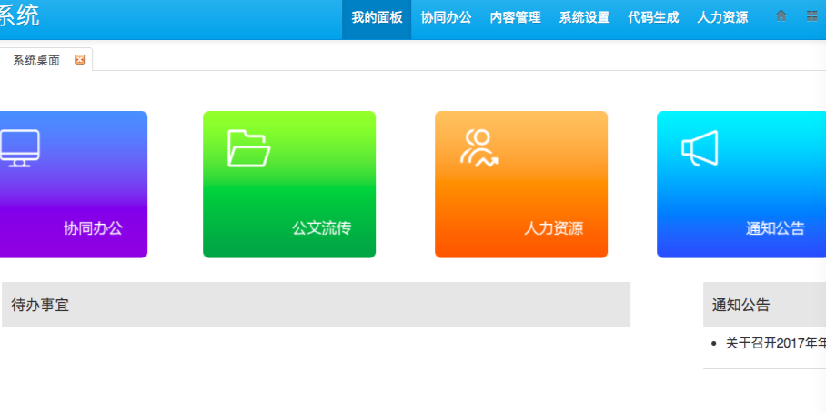This screenshot has width=826, height=413.
Task: Open 协同办公 in the top menu
Action: tap(446, 17)
